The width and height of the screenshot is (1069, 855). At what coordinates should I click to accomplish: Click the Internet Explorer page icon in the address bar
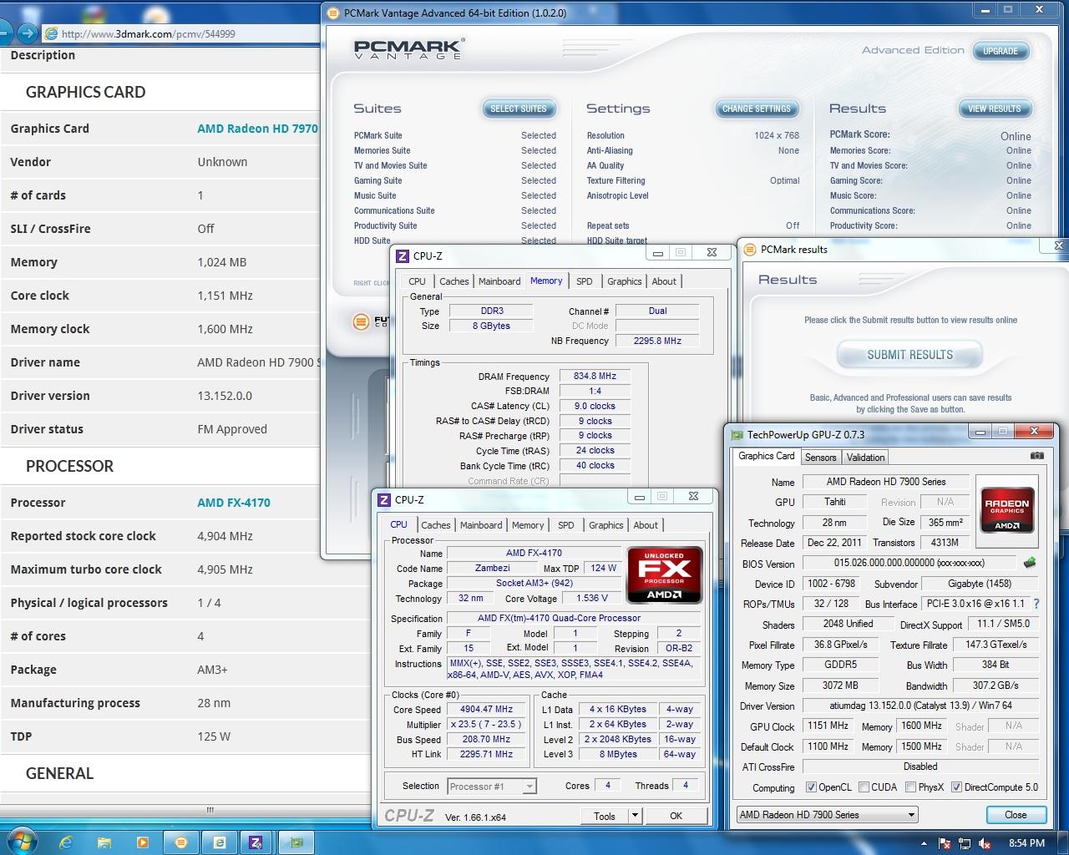pos(52,34)
